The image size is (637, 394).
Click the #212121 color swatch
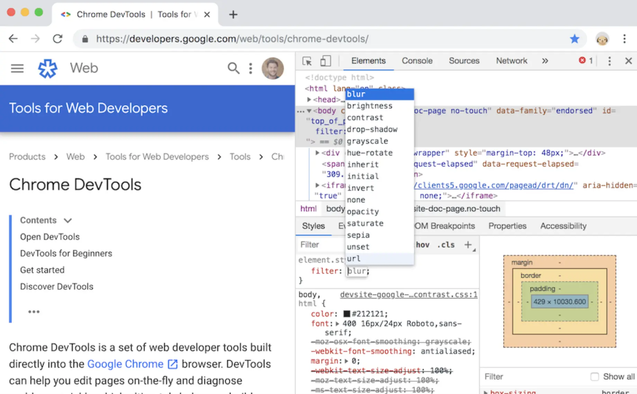click(x=347, y=314)
